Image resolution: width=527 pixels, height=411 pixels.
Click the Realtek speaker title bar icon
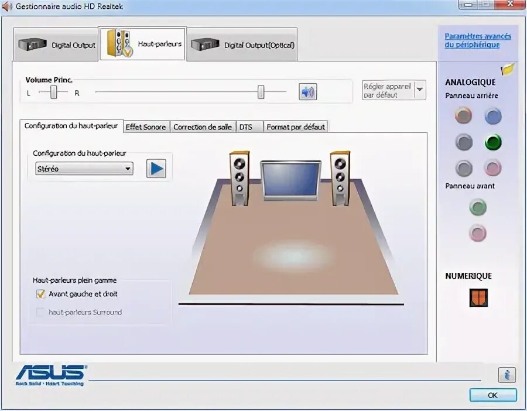pos(6,6)
